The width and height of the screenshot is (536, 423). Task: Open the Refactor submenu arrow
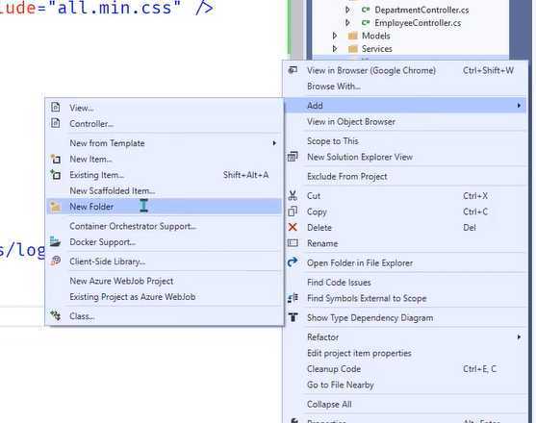click(519, 337)
